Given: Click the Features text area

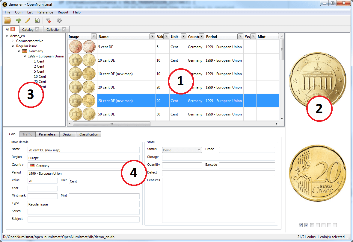Looking at the screenshot, I should point(218,200).
